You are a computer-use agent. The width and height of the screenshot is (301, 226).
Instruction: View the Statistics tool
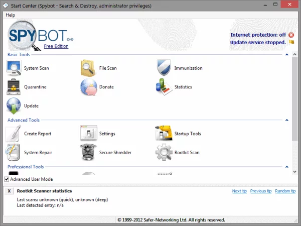coord(164,87)
